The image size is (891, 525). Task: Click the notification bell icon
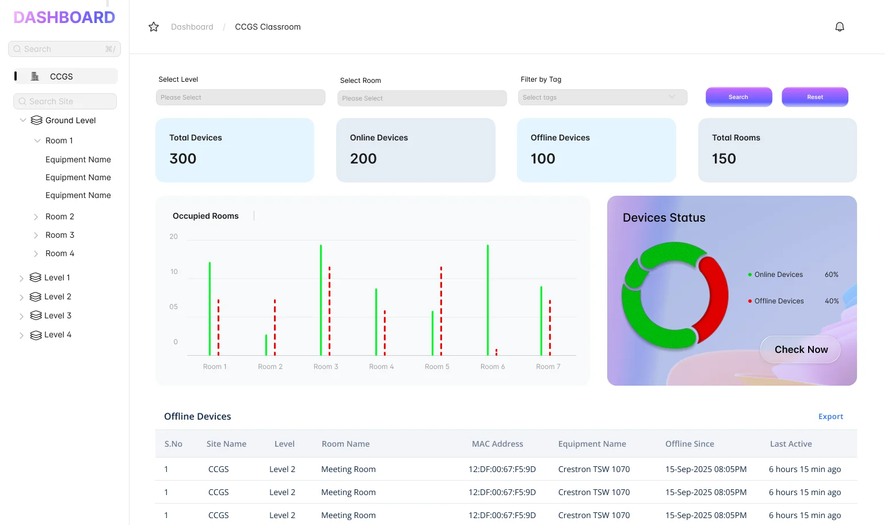pyautogui.click(x=839, y=26)
